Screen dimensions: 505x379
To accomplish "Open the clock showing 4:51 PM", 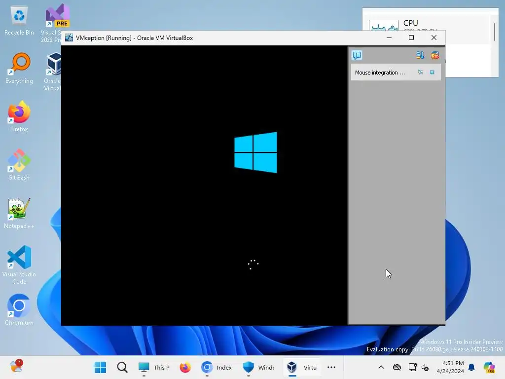I will 450,367.
